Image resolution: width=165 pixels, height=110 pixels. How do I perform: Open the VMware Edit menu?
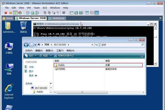(14, 8)
